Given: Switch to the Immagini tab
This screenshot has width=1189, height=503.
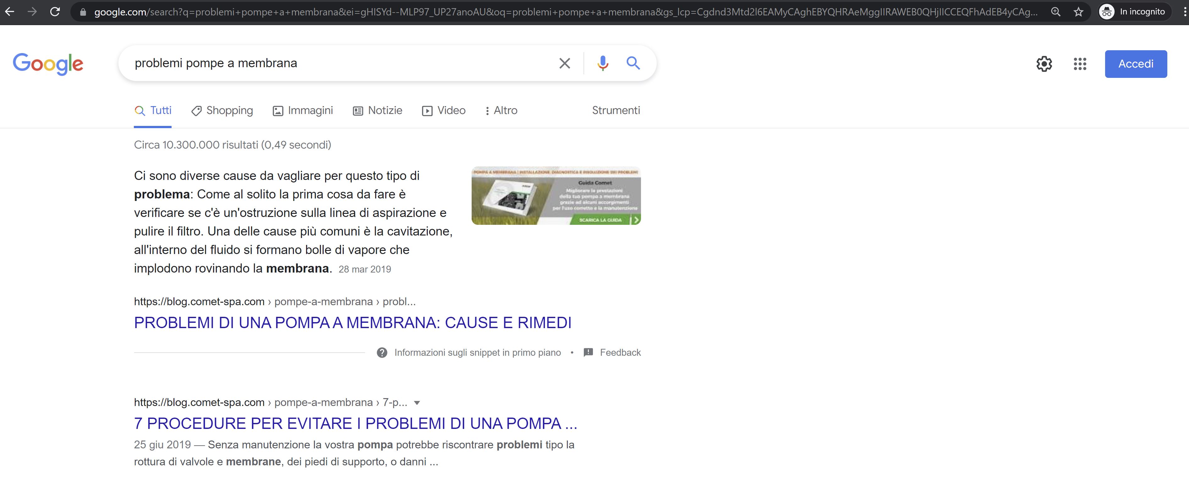Looking at the screenshot, I should coord(303,110).
